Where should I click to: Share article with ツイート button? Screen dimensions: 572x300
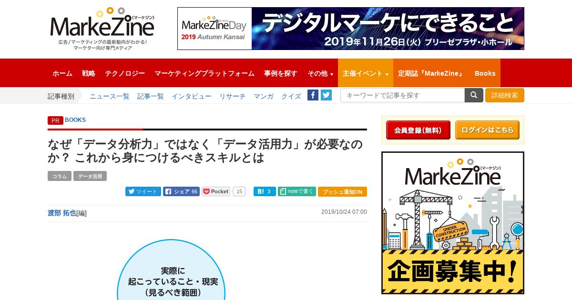(143, 191)
